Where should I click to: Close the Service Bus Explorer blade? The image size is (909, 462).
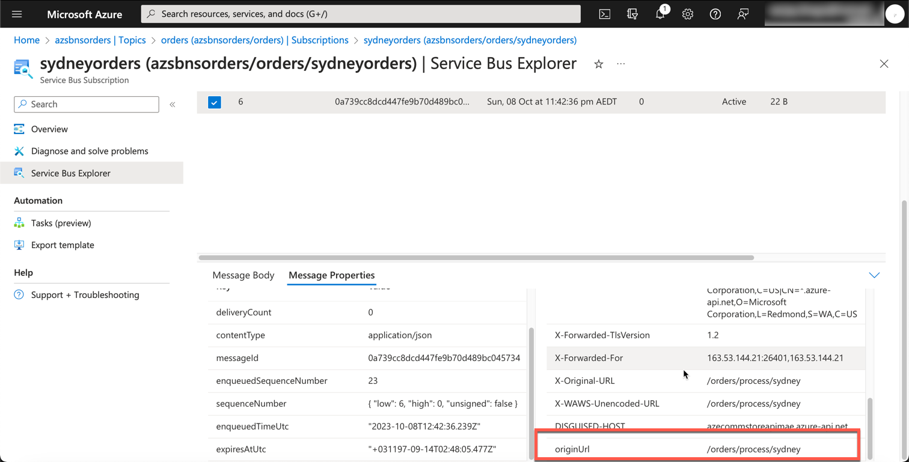click(884, 64)
